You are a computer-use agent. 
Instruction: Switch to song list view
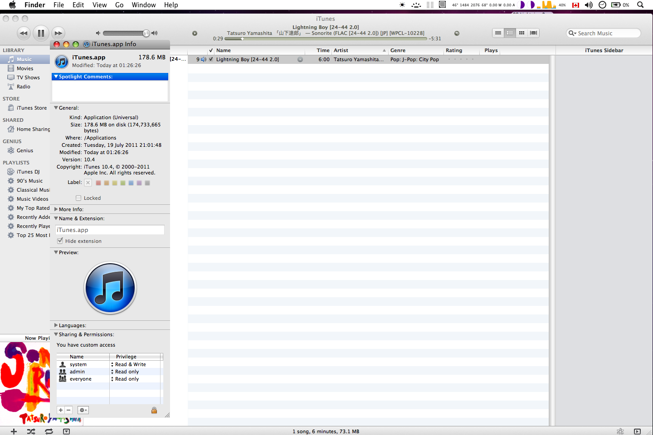coord(498,33)
